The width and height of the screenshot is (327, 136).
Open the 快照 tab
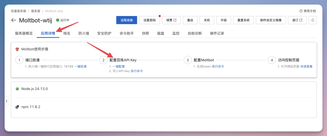pos(145,33)
